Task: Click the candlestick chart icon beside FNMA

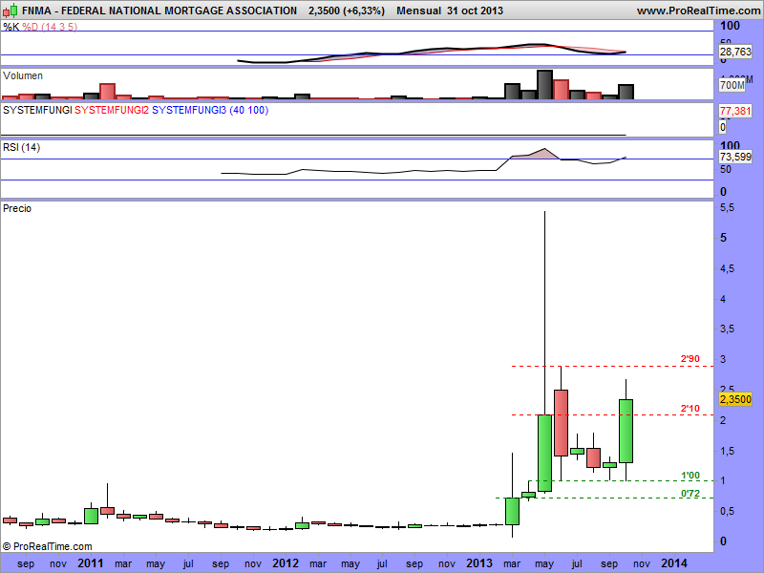Action: coord(10,11)
